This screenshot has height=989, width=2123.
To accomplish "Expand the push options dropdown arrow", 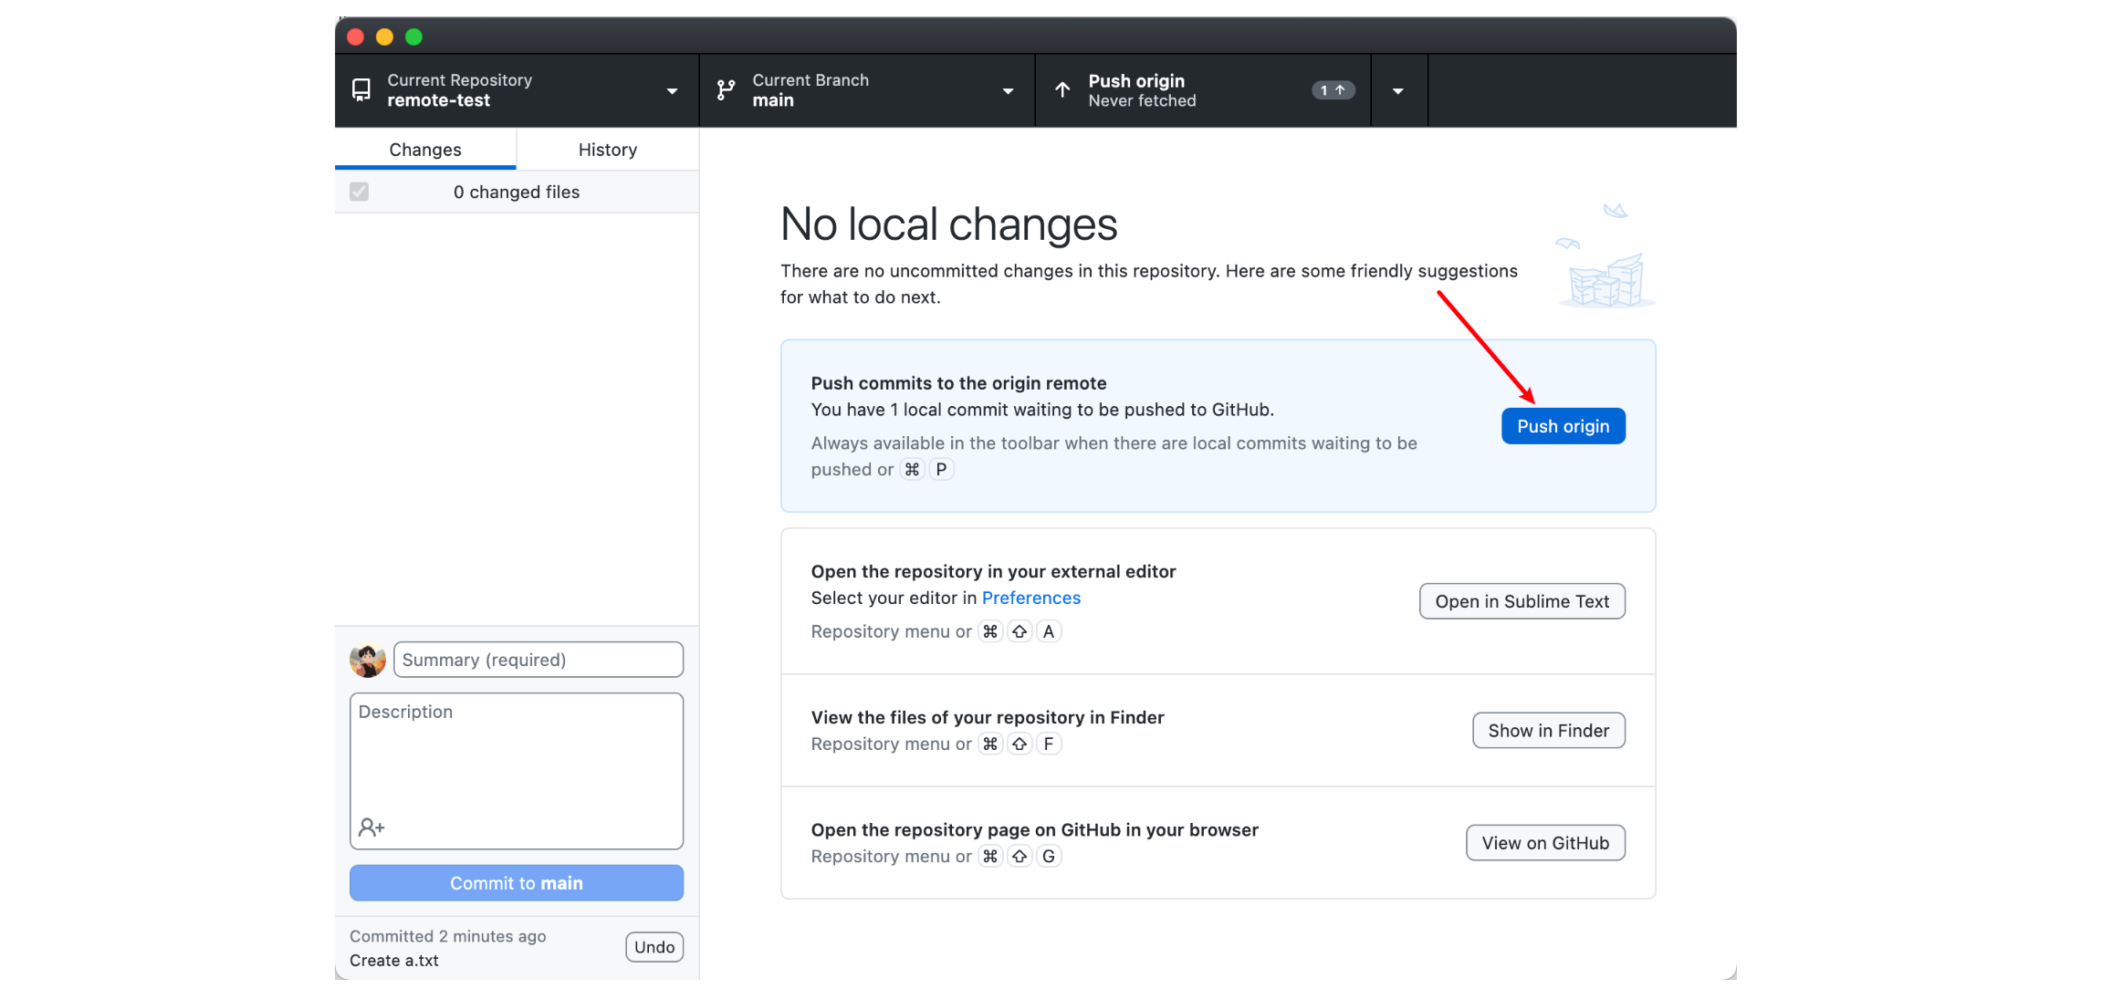I will pos(1397,90).
